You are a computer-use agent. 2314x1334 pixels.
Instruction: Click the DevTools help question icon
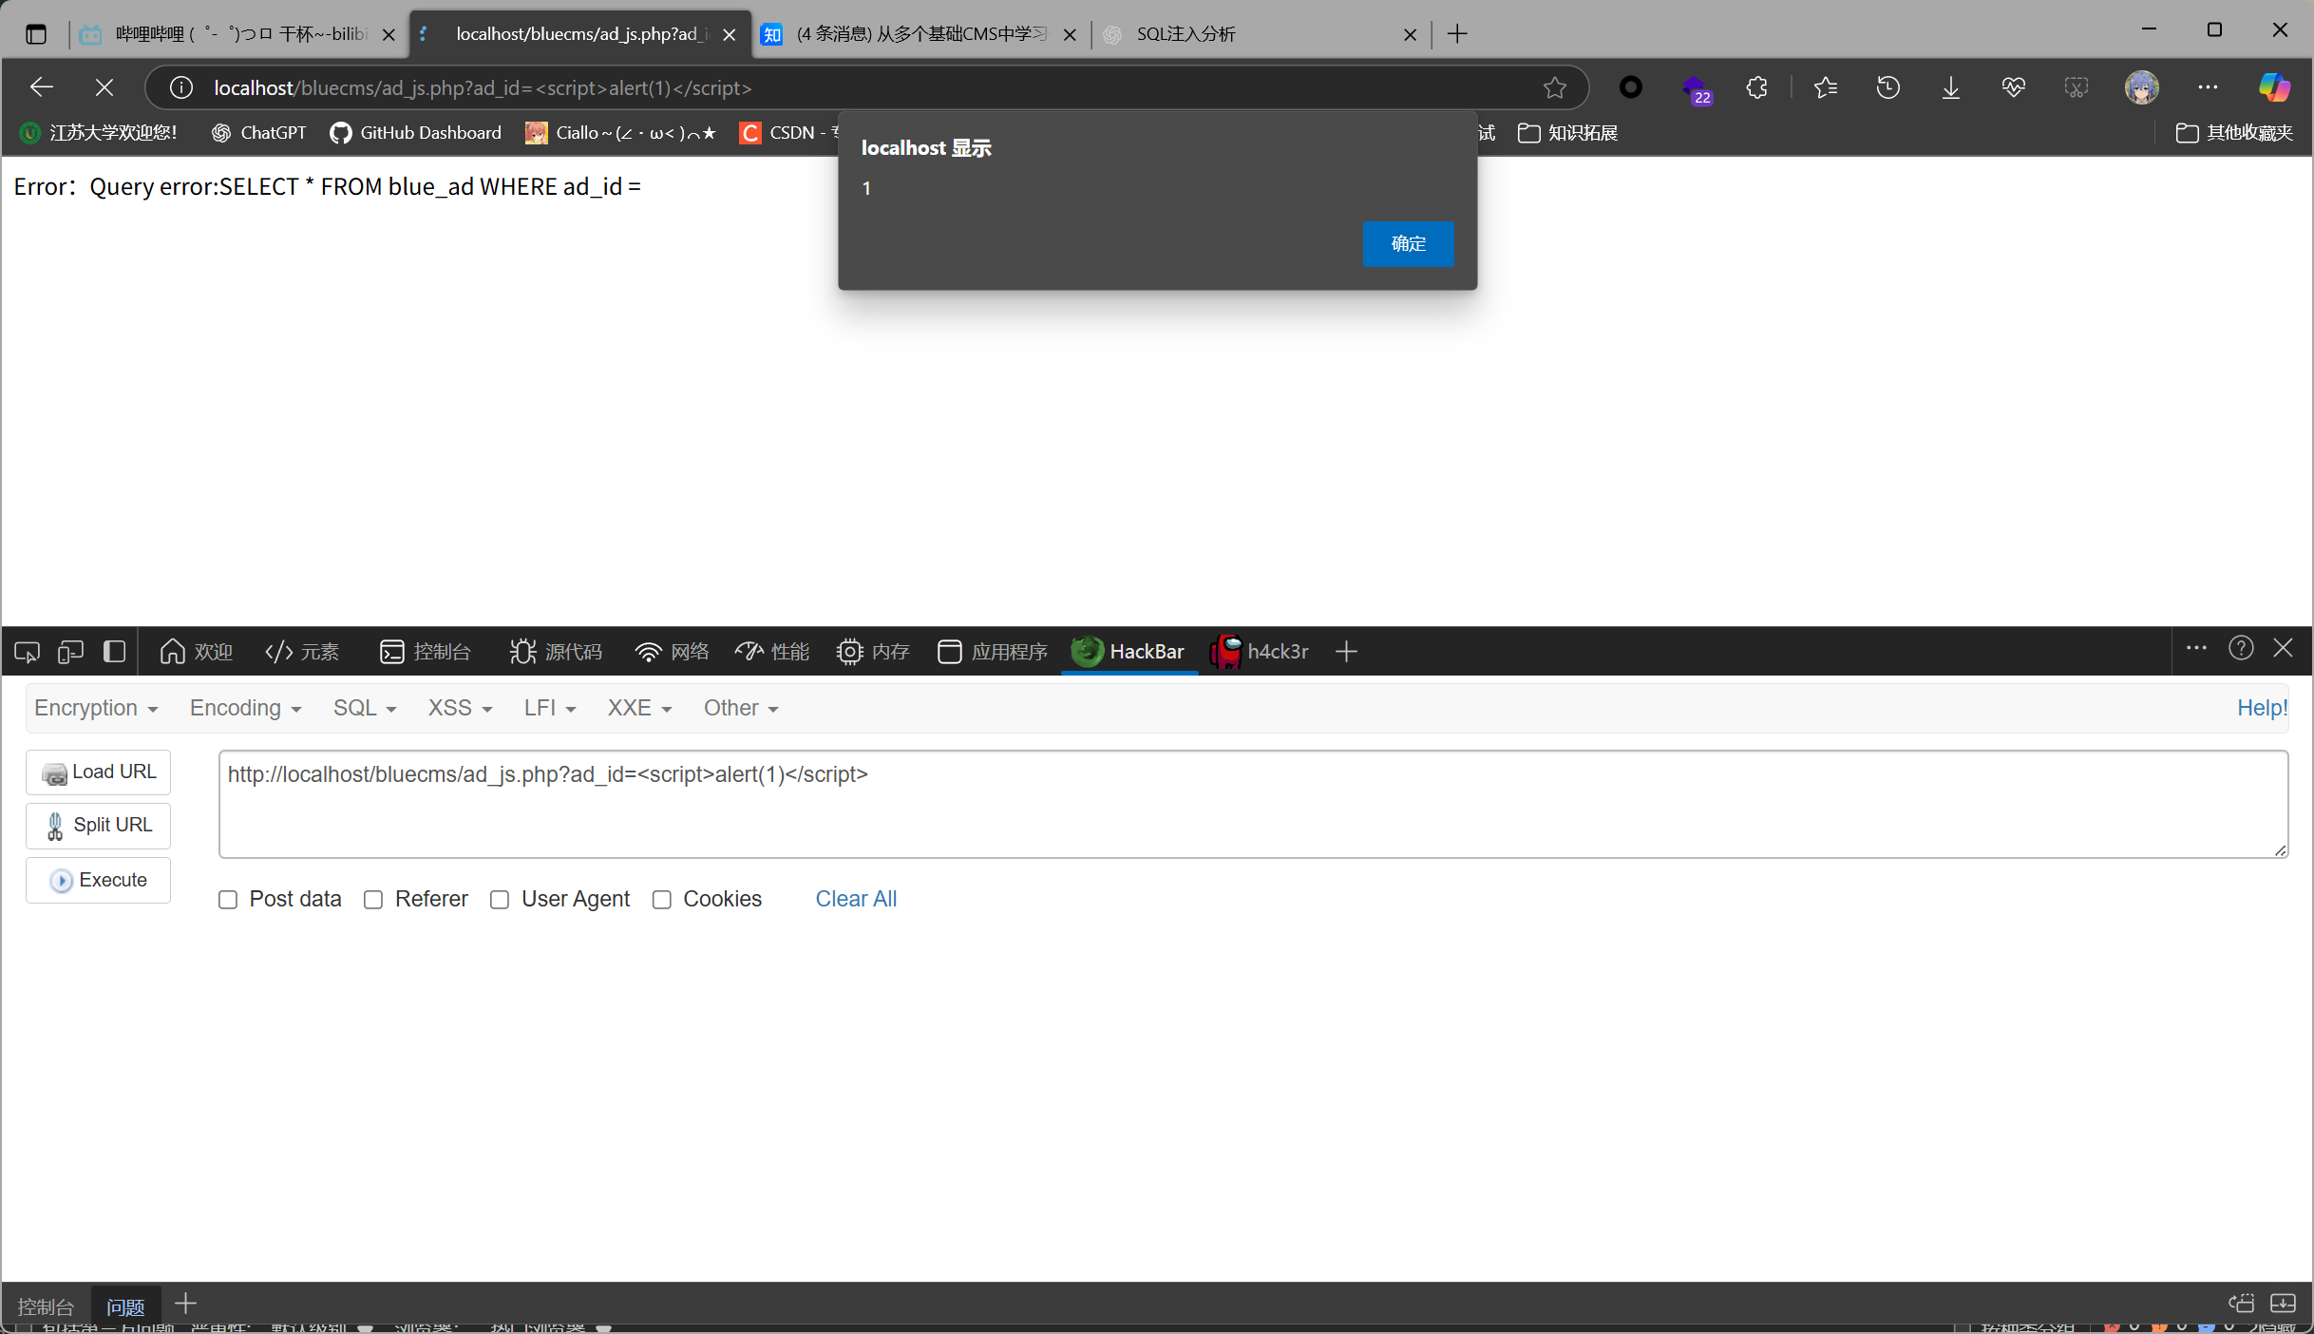pyautogui.click(x=2241, y=649)
